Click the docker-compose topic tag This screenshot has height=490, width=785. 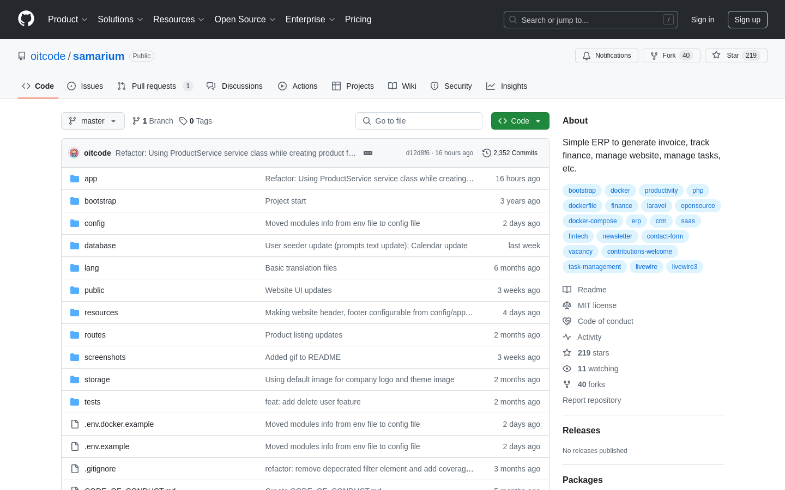[593, 221]
